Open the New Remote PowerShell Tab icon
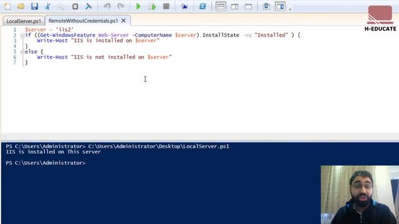This screenshot has height=224, width=399. 185,6
